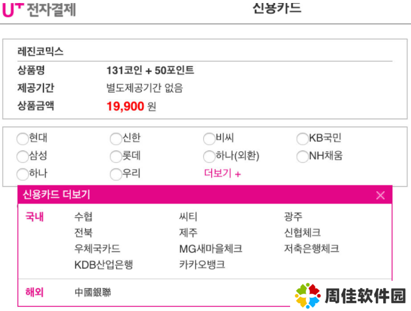Choose 저축은행체크 from the list
Screen dimensions: 411x311
312,248
